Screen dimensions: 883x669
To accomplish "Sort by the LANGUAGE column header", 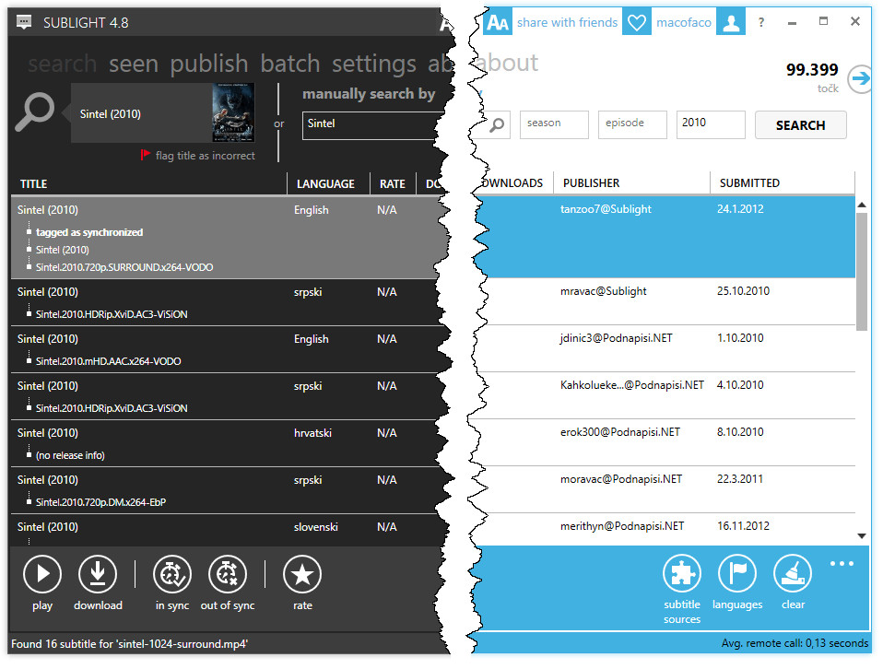I will click(x=325, y=183).
